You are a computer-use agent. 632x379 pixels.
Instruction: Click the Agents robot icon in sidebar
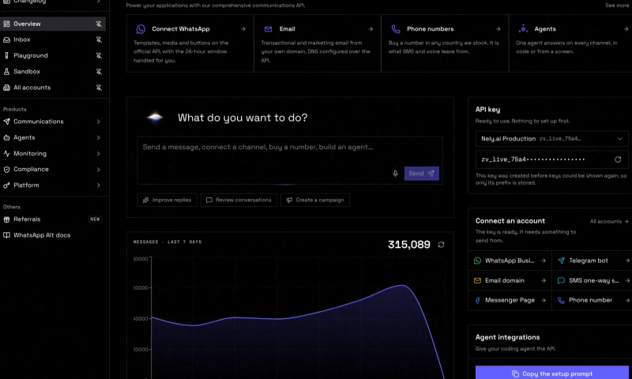pyautogui.click(x=6, y=137)
